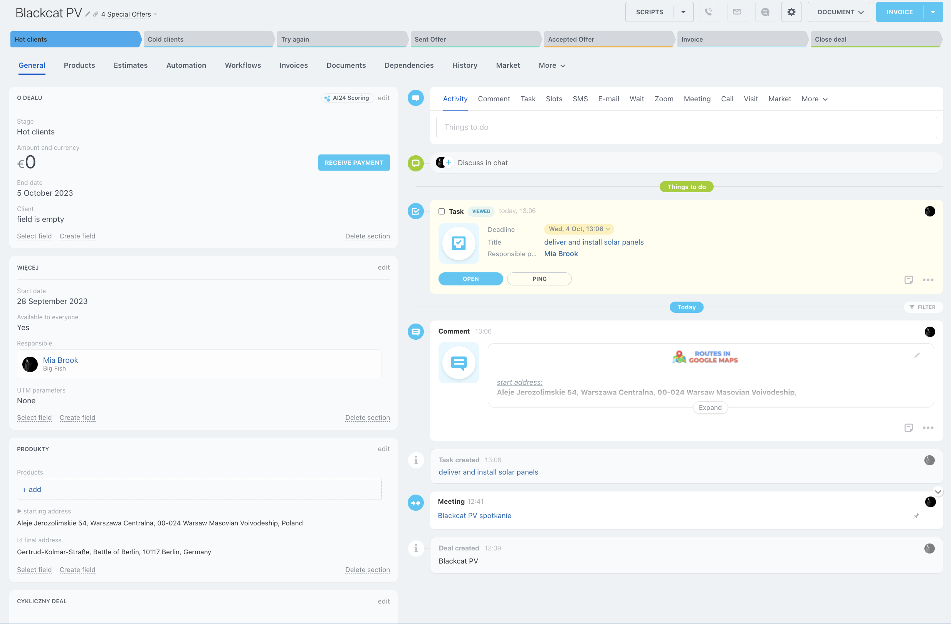Open deadline dropdown Wed, 4 Oct, 13:06
Viewport: 951px width, 624px height.
click(x=579, y=229)
